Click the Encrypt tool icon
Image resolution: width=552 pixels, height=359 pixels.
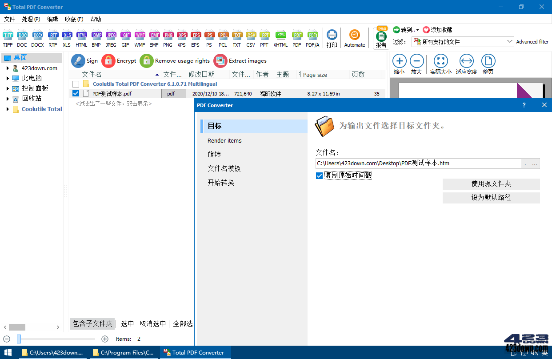[x=109, y=60]
